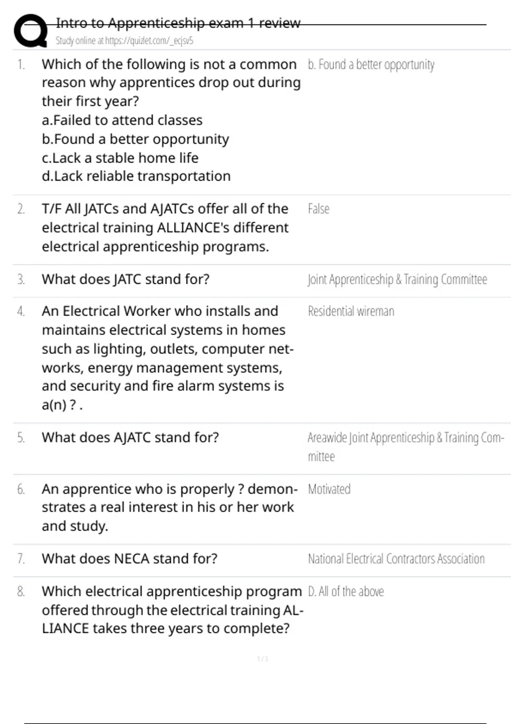Click 'Joint Apprenticeship & Training Committee' answer
511x724 pixels.
pyautogui.click(x=397, y=280)
